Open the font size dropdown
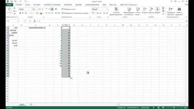Image resolution: width=194 pixels, height=109 pixels. click(x=37, y=9)
